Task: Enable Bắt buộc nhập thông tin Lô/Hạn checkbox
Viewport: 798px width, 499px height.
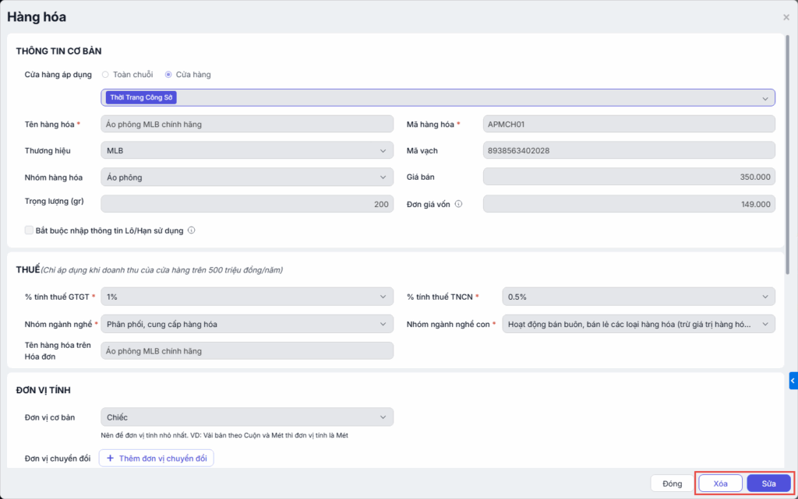Action: point(30,230)
